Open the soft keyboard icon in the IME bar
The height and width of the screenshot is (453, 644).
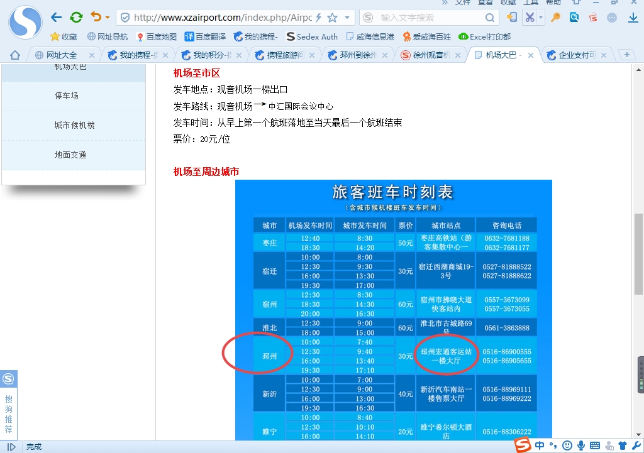click(x=595, y=445)
